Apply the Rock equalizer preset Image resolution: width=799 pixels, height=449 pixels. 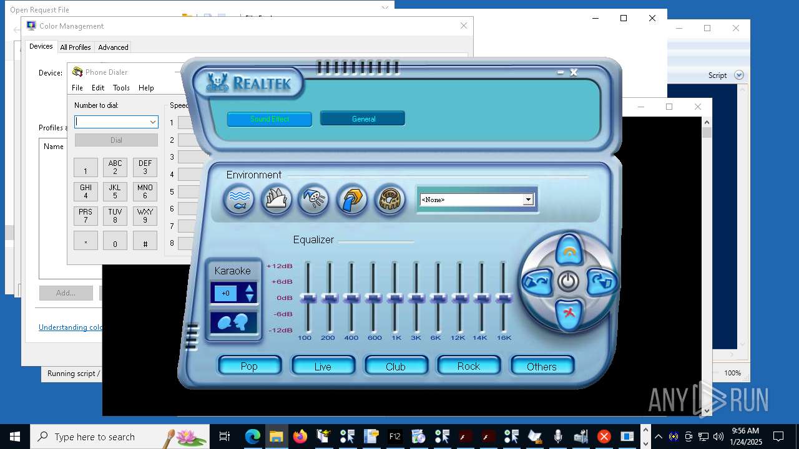click(x=469, y=366)
